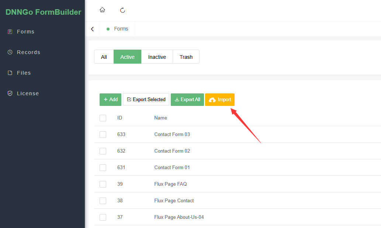Switch to Inactive forms filter

pyautogui.click(x=157, y=57)
